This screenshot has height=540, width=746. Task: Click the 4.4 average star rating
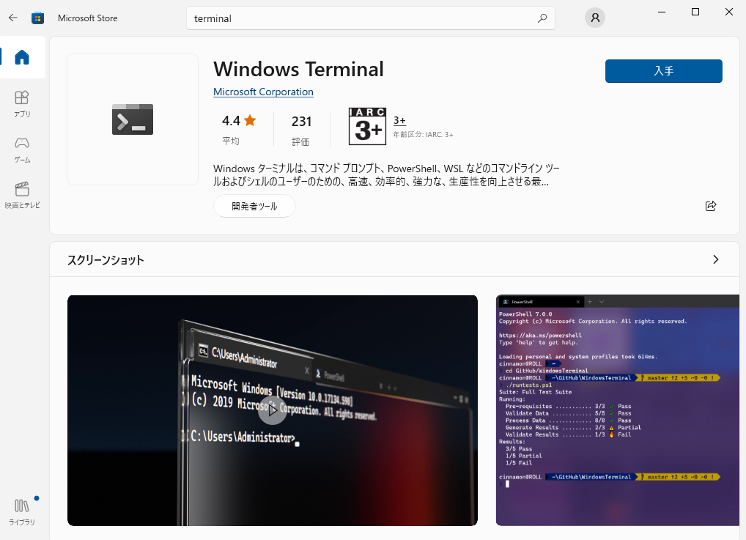(x=239, y=128)
